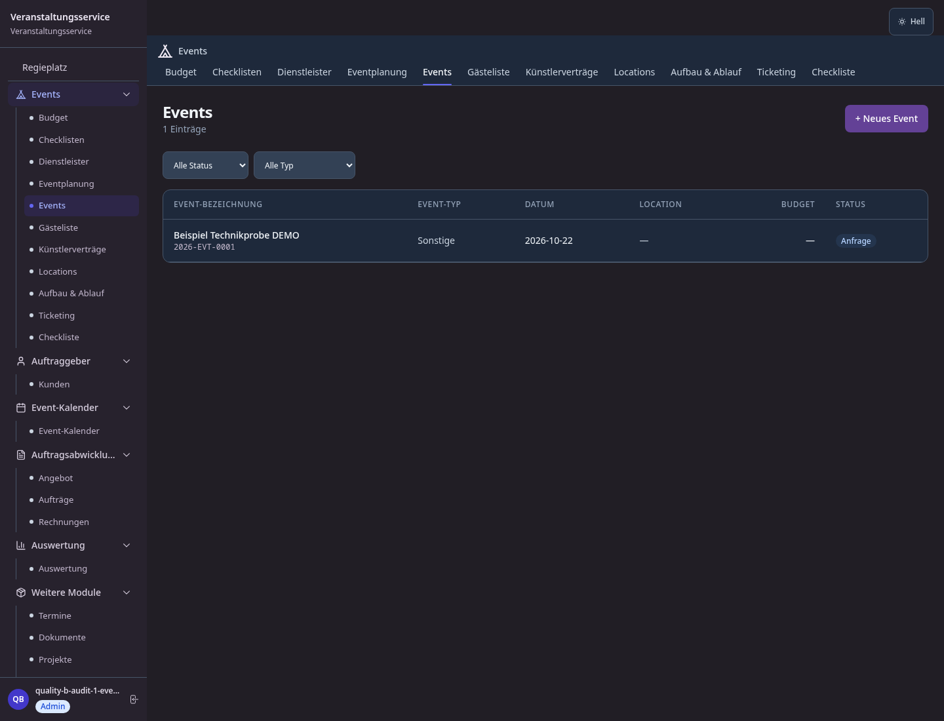This screenshot has width=944, height=721.
Task: Collapse the Auswertung section chevron
Action: 127,545
